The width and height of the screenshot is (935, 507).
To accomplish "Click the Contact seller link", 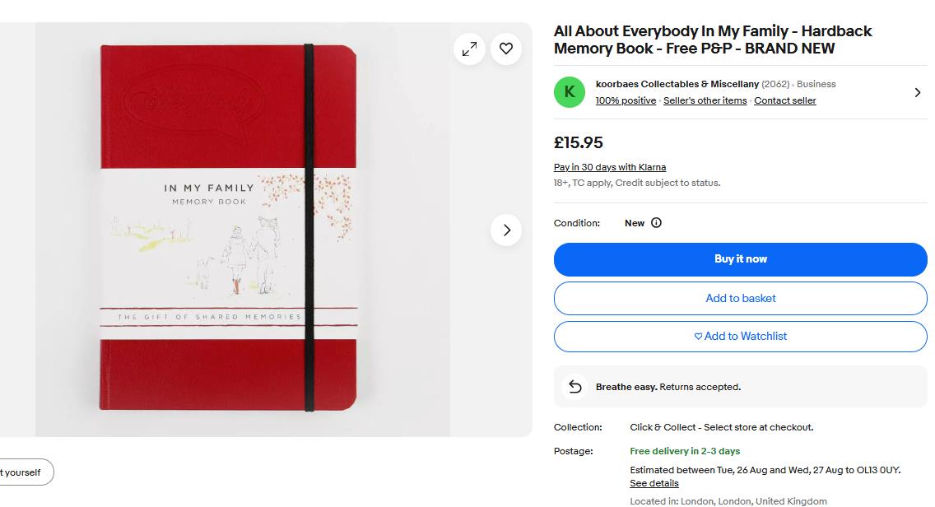I will click(x=784, y=100).
